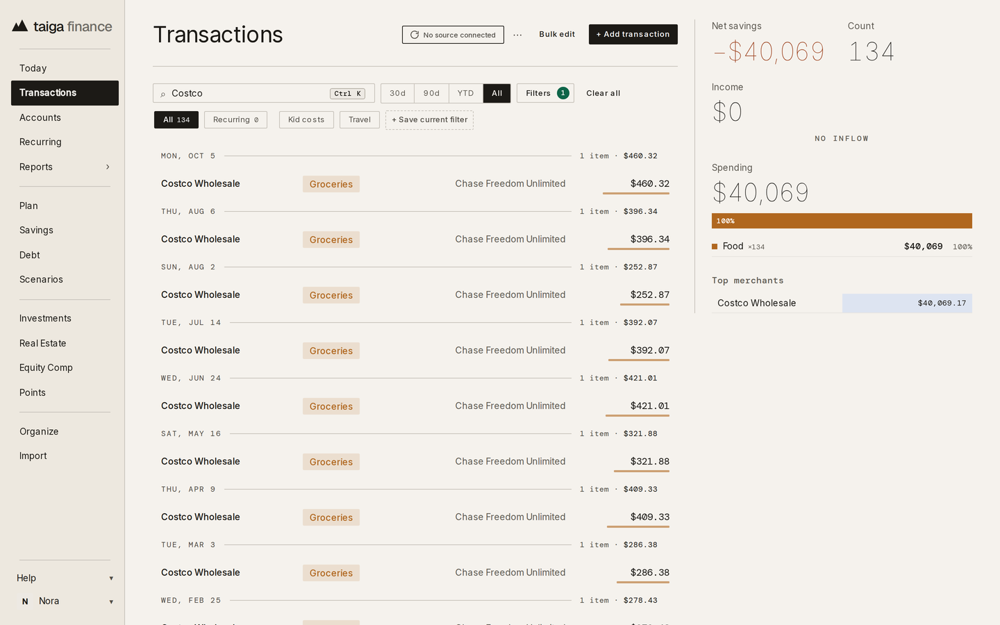
Task: Click the No source connected button
Action: [x=453, y=35]
